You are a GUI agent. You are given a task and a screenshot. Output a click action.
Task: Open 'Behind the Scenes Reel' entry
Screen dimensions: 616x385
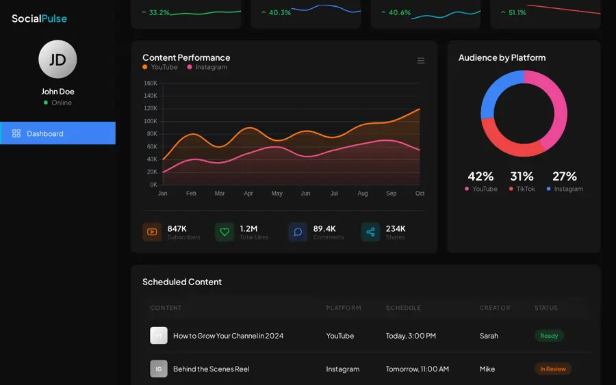click(x=211, y=369)
